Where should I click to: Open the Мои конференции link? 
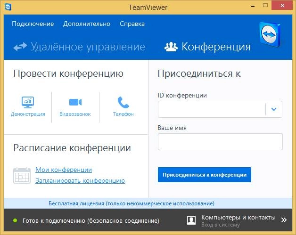(64, 170)
